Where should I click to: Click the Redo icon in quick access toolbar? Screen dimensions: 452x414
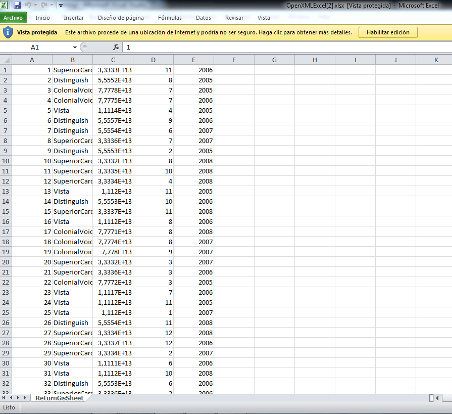point(44,5)
